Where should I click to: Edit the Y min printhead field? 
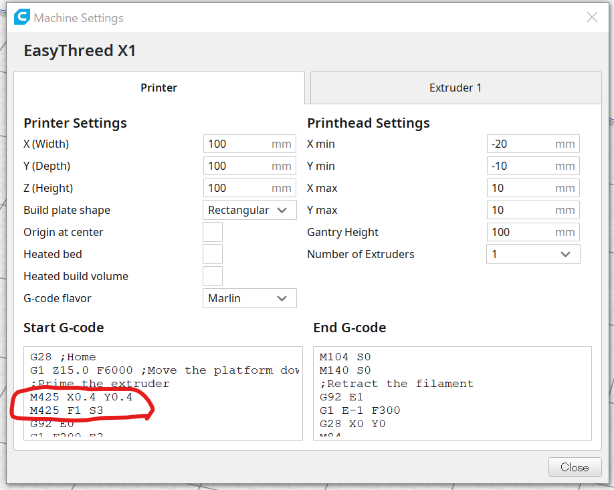[533, 166]
